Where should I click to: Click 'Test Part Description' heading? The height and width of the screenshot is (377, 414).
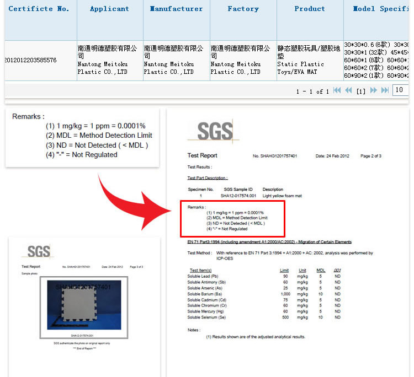tap(208, 178)
